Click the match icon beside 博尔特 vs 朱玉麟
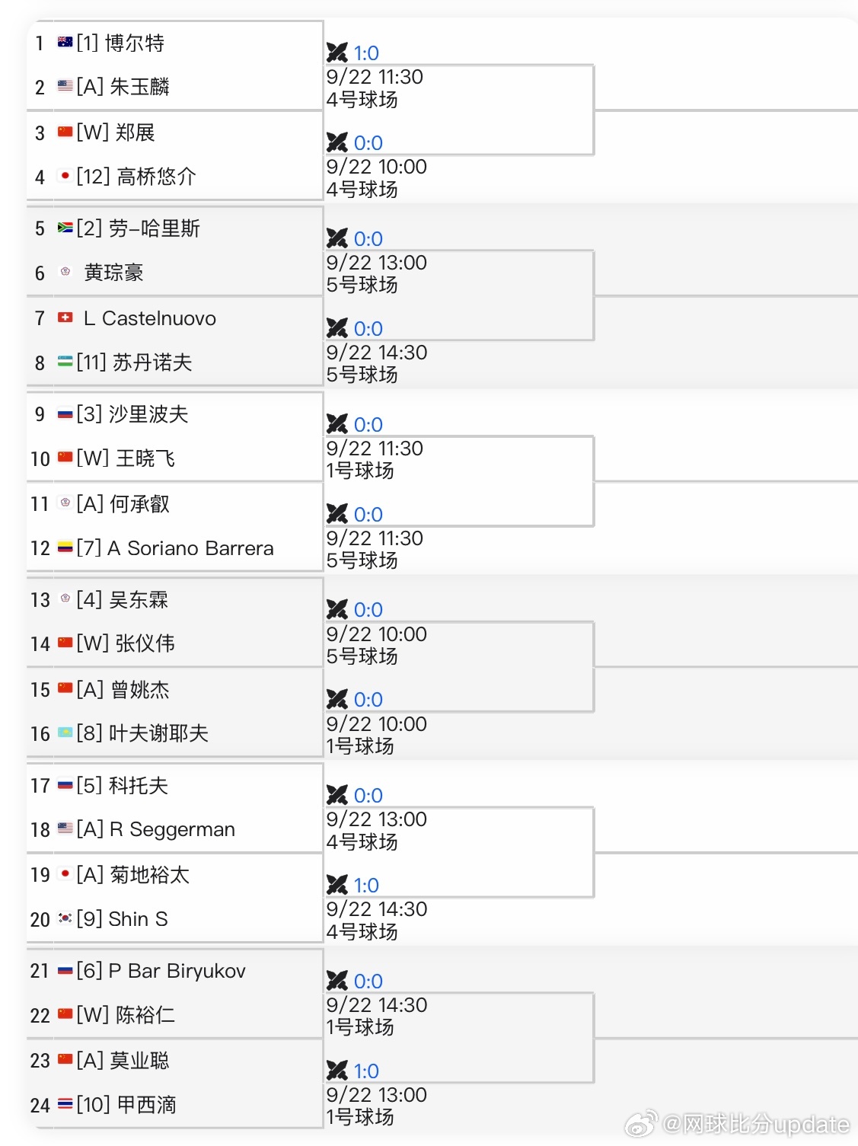Viewport: 858px width, 1146px height. point(337,53)
